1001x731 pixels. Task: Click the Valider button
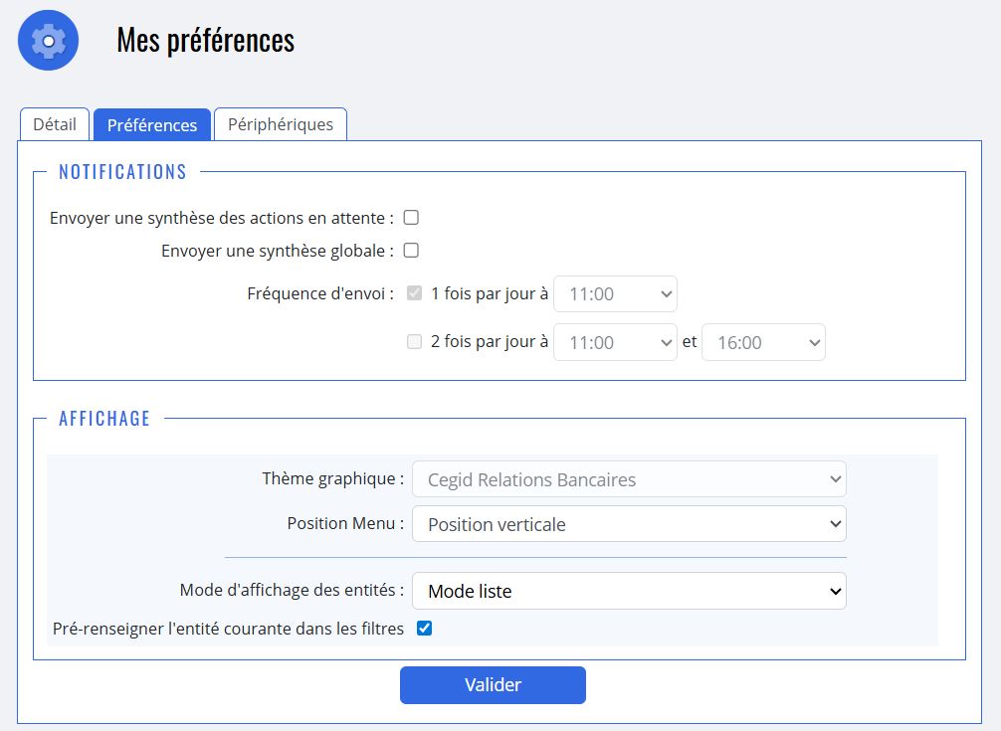pyautogui.click(x=493, y=685)
